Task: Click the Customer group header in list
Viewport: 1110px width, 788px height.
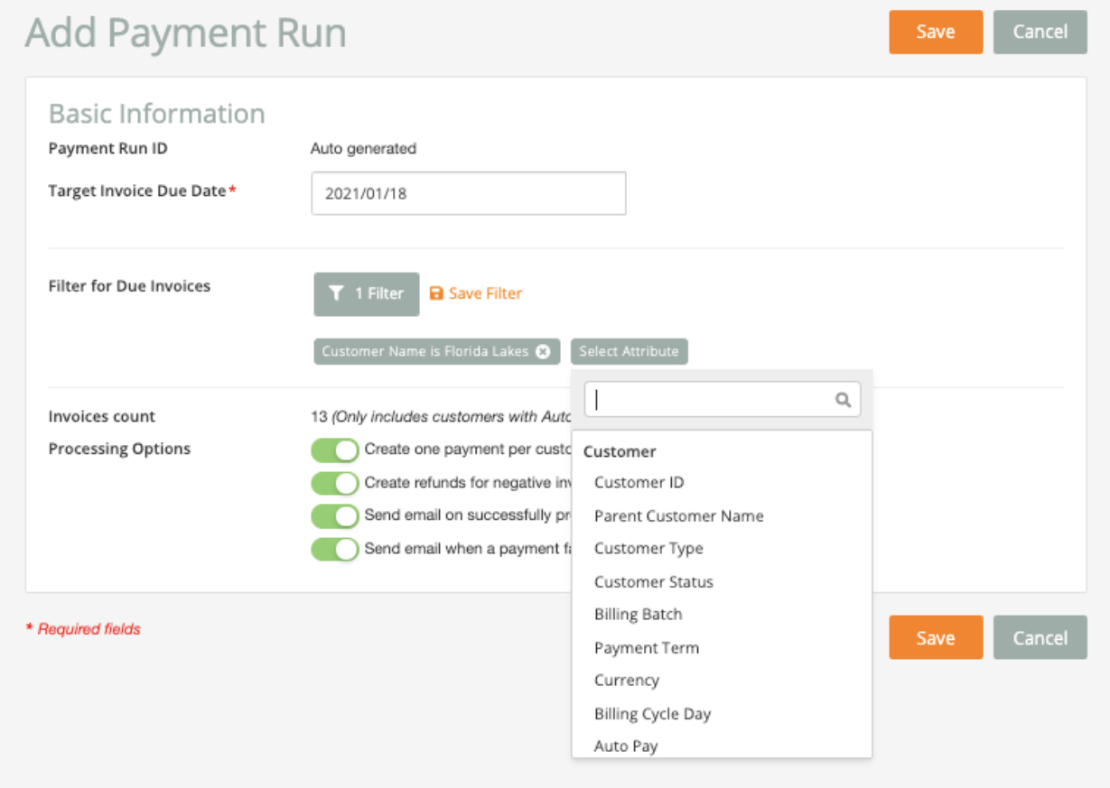Action: 620,451
